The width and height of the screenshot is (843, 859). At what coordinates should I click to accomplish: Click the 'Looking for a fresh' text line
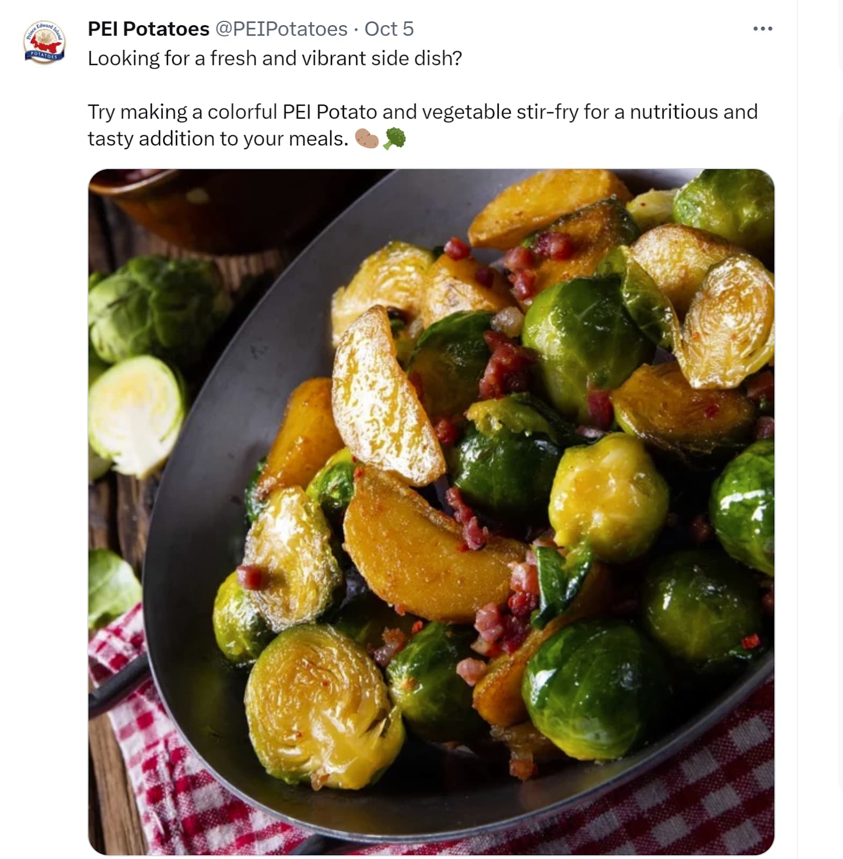274,58
